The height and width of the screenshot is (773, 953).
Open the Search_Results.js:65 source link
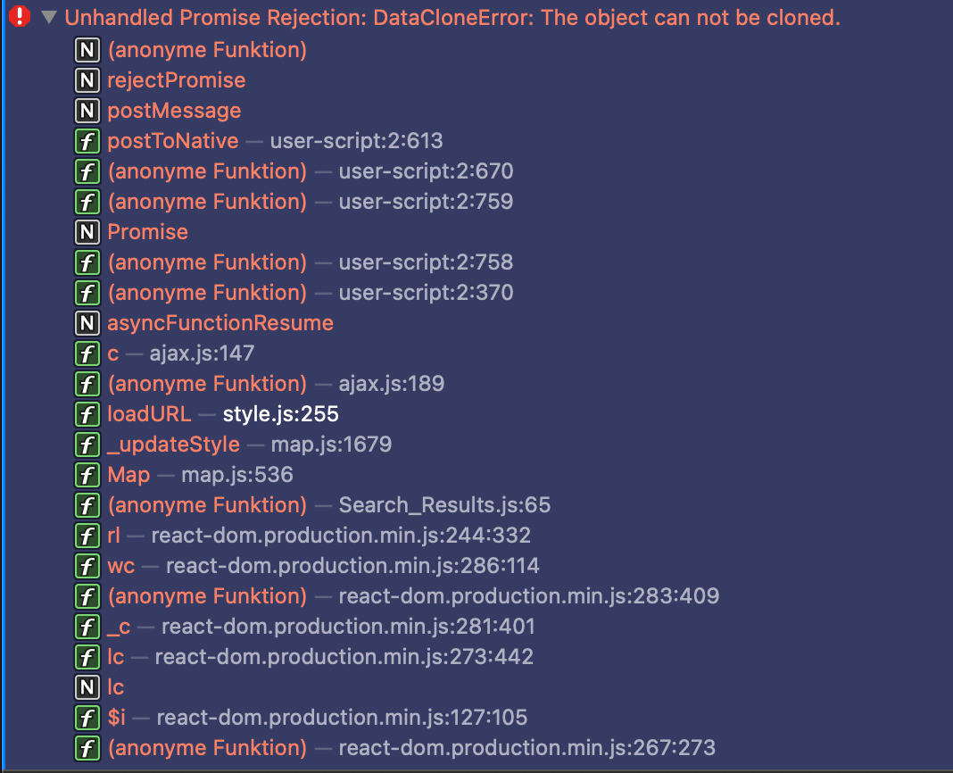coord(444,505)
